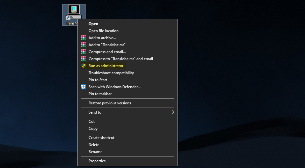Choose Open from the context menu

tap(127, 24)
